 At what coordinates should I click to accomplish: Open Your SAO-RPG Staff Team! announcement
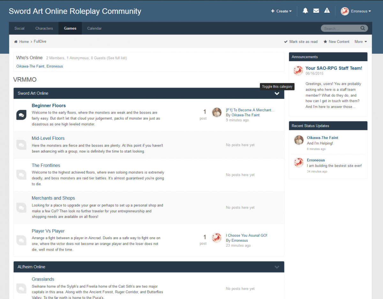334,68
